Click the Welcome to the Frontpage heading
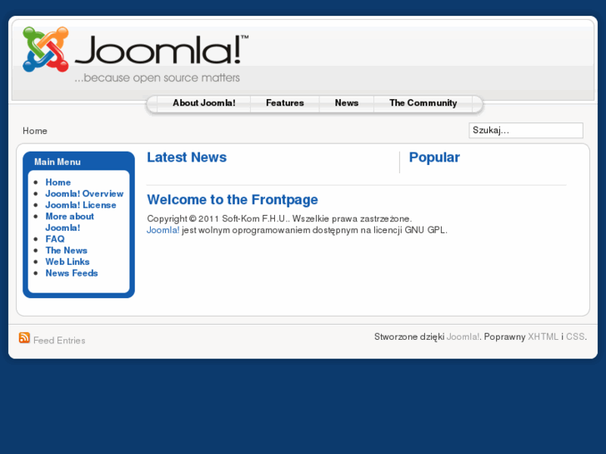 [x=233, y=200]
